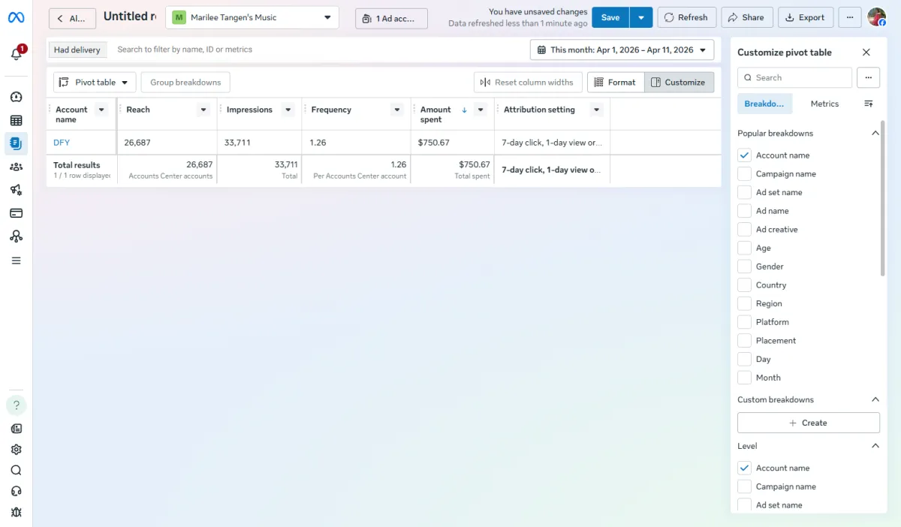901x527 pixels.
Task: Open the Meta logo home
Action: point(16,17)
